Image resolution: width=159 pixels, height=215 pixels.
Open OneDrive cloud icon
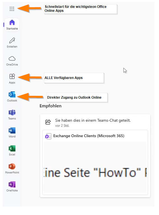12,61
